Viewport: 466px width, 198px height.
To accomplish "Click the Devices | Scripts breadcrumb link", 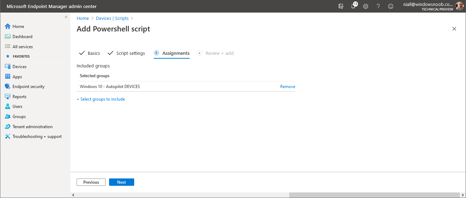I will pos(112,19).
